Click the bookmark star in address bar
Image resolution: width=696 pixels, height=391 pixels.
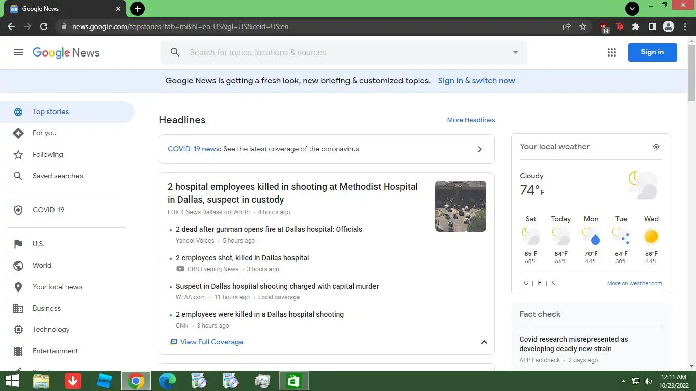pyautogui.click(x=583, y=26)
